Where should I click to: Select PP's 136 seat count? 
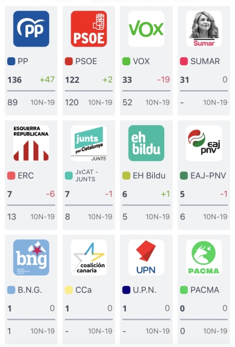pos(14,80)
